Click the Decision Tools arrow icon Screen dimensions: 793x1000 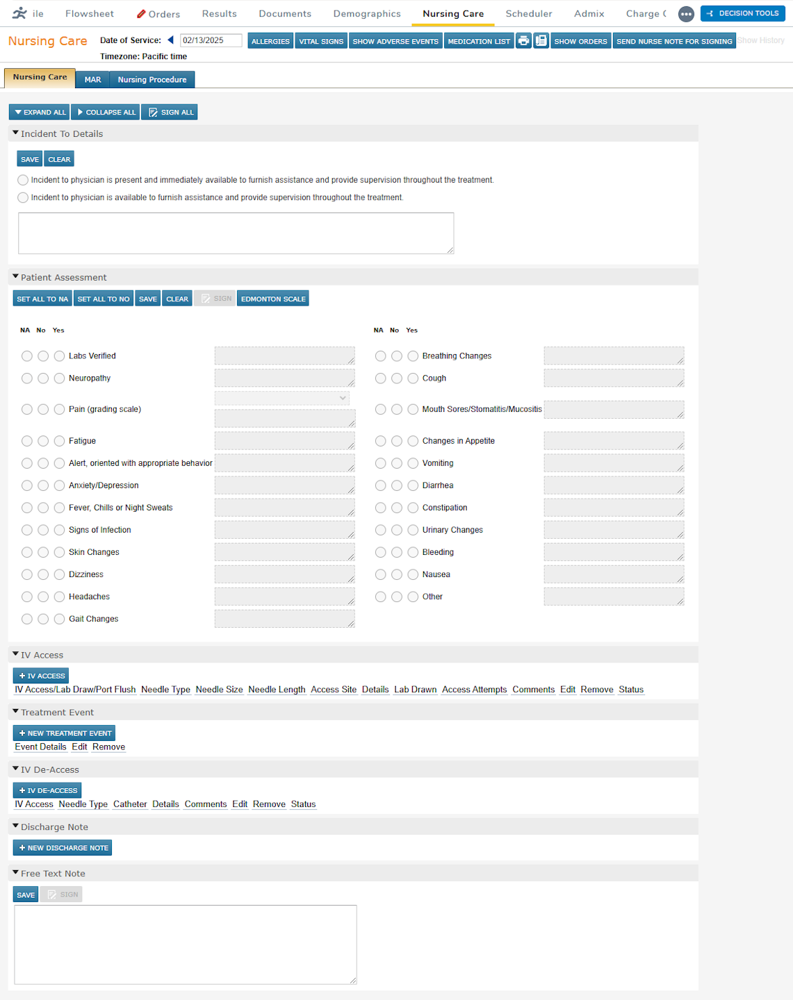point(710,13)
